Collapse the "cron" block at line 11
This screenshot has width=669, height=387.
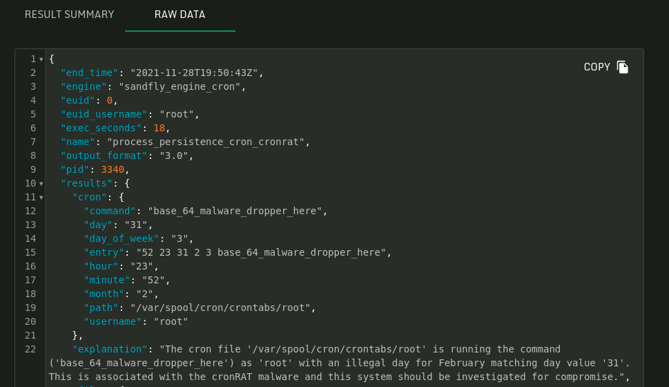[x=41, y=198]
